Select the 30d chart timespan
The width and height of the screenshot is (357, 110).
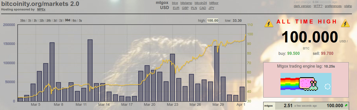point(67,20)
